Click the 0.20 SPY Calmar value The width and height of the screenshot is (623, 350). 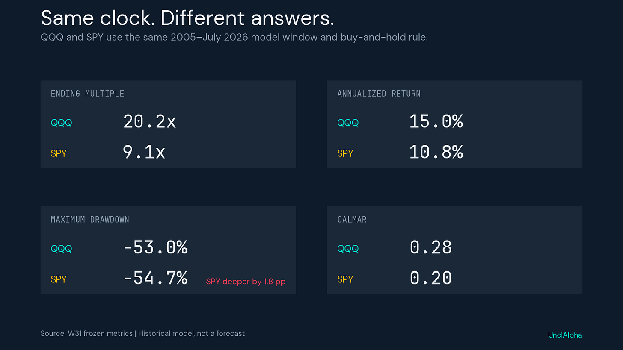(x=431, y=279)
